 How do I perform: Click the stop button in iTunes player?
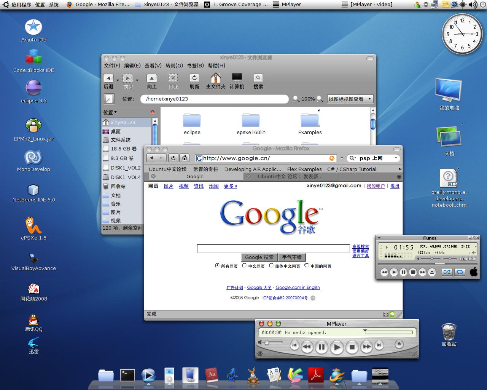point(413,272)
